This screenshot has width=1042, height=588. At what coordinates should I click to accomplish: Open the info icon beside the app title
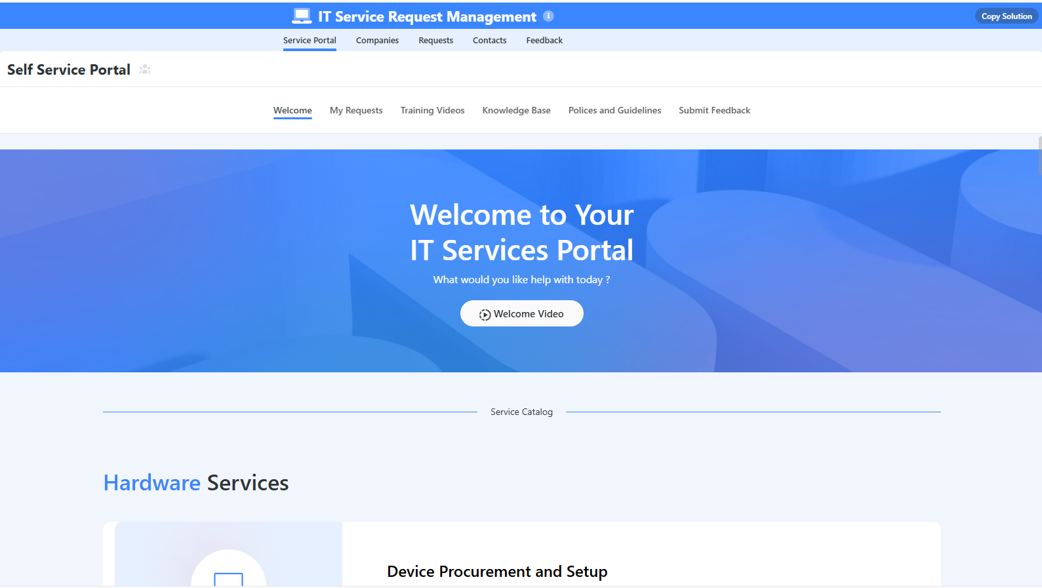[548, 16]
